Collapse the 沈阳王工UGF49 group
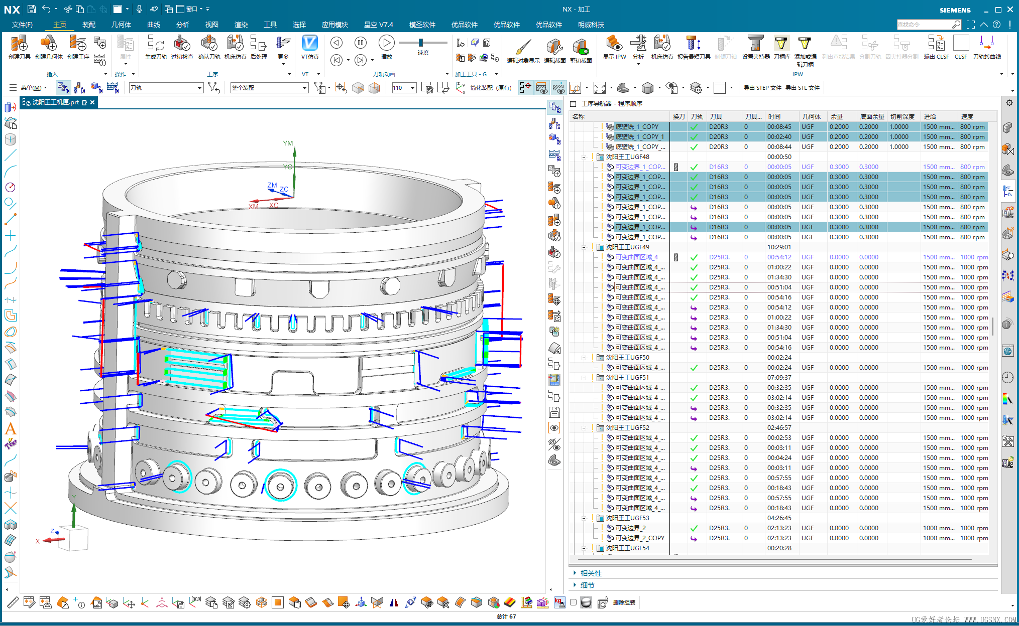Image resolution: width=1019 pixels, height=626 pixels. (584, 247)
